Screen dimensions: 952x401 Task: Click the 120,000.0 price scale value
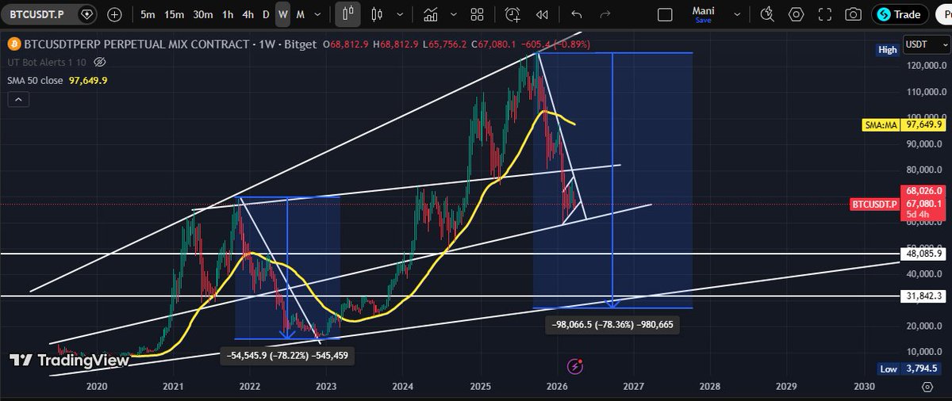pyautogui.click(x=925, y=65)
